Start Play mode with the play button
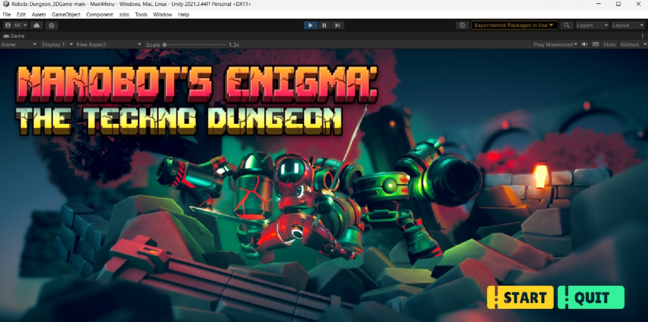 coord(310,25)
